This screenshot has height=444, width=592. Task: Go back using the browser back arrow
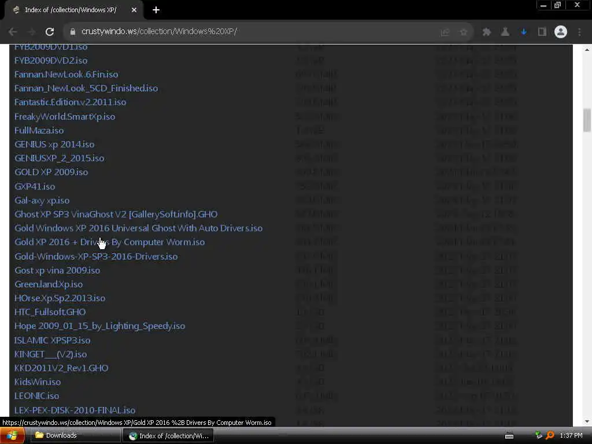(x=13, y=32)
